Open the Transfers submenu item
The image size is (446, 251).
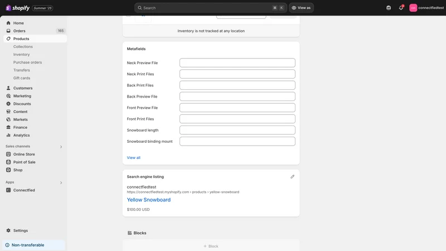point(21,70)
